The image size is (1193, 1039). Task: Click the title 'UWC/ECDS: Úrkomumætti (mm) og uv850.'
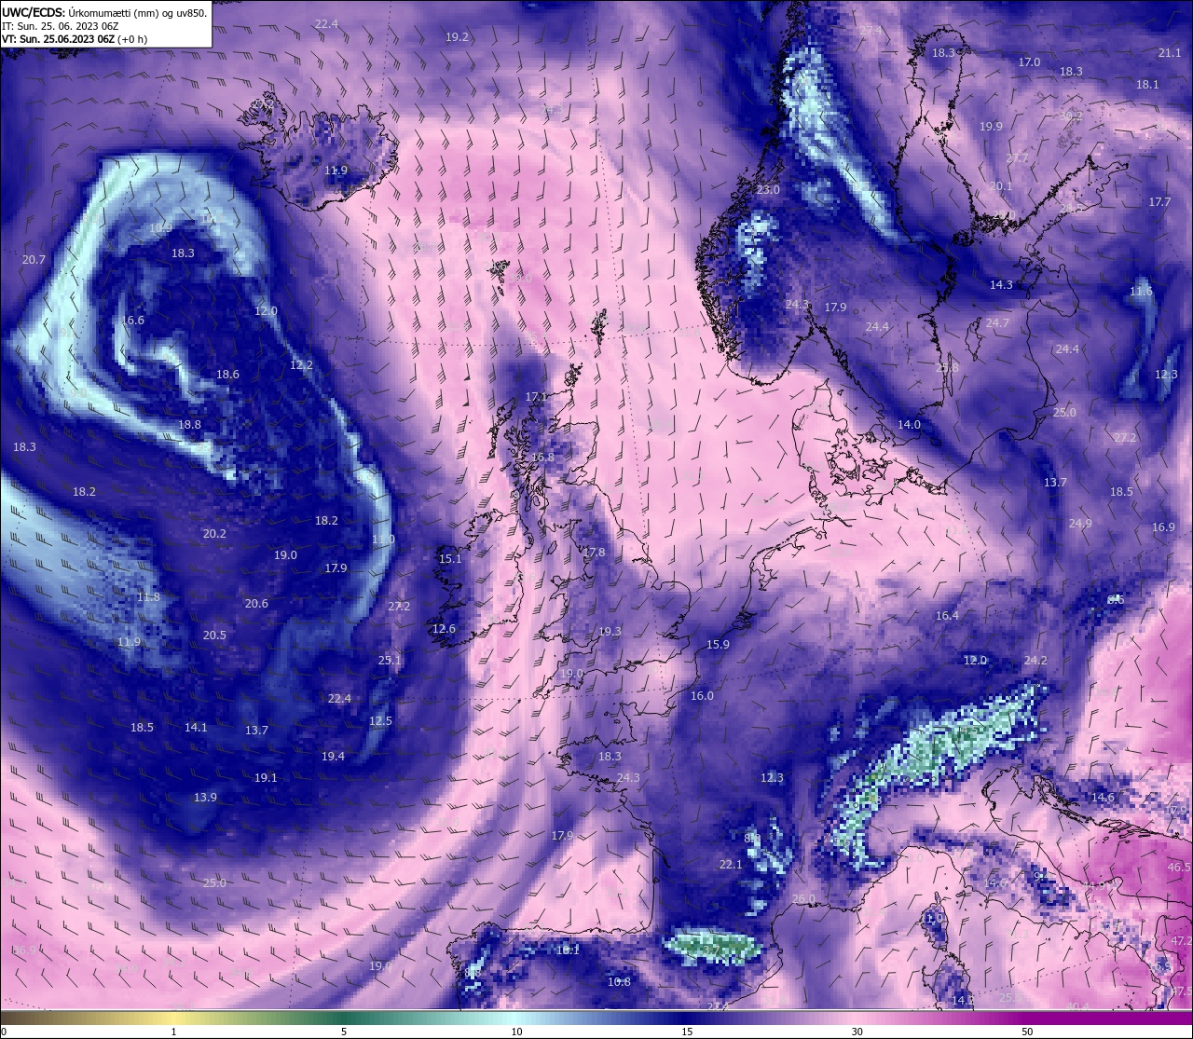(x=104, y=13)
